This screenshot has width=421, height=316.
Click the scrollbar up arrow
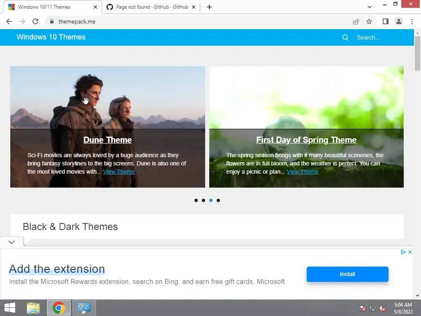417,33
